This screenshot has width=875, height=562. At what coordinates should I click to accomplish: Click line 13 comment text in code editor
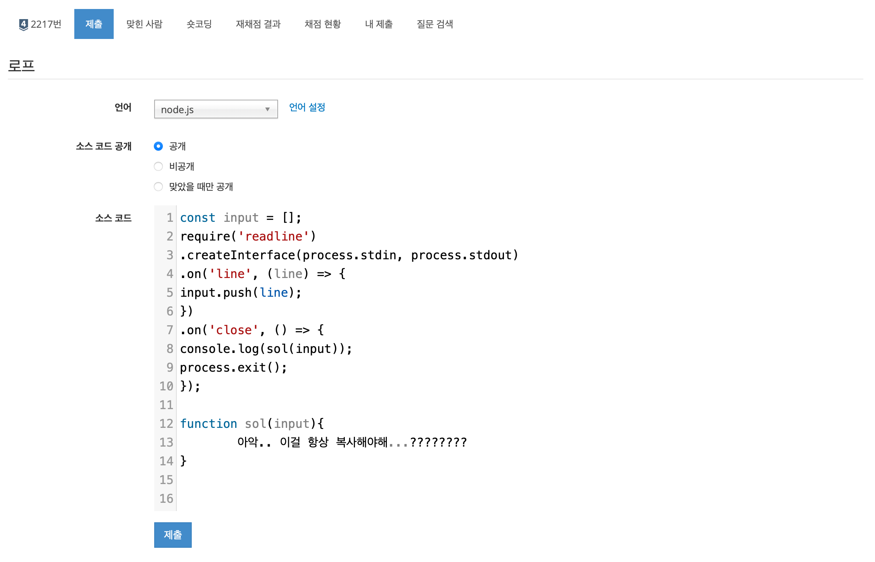(x=352, y=442)
